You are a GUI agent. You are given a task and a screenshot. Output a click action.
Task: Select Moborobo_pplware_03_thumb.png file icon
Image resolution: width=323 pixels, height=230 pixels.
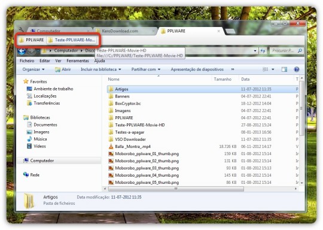111,168
